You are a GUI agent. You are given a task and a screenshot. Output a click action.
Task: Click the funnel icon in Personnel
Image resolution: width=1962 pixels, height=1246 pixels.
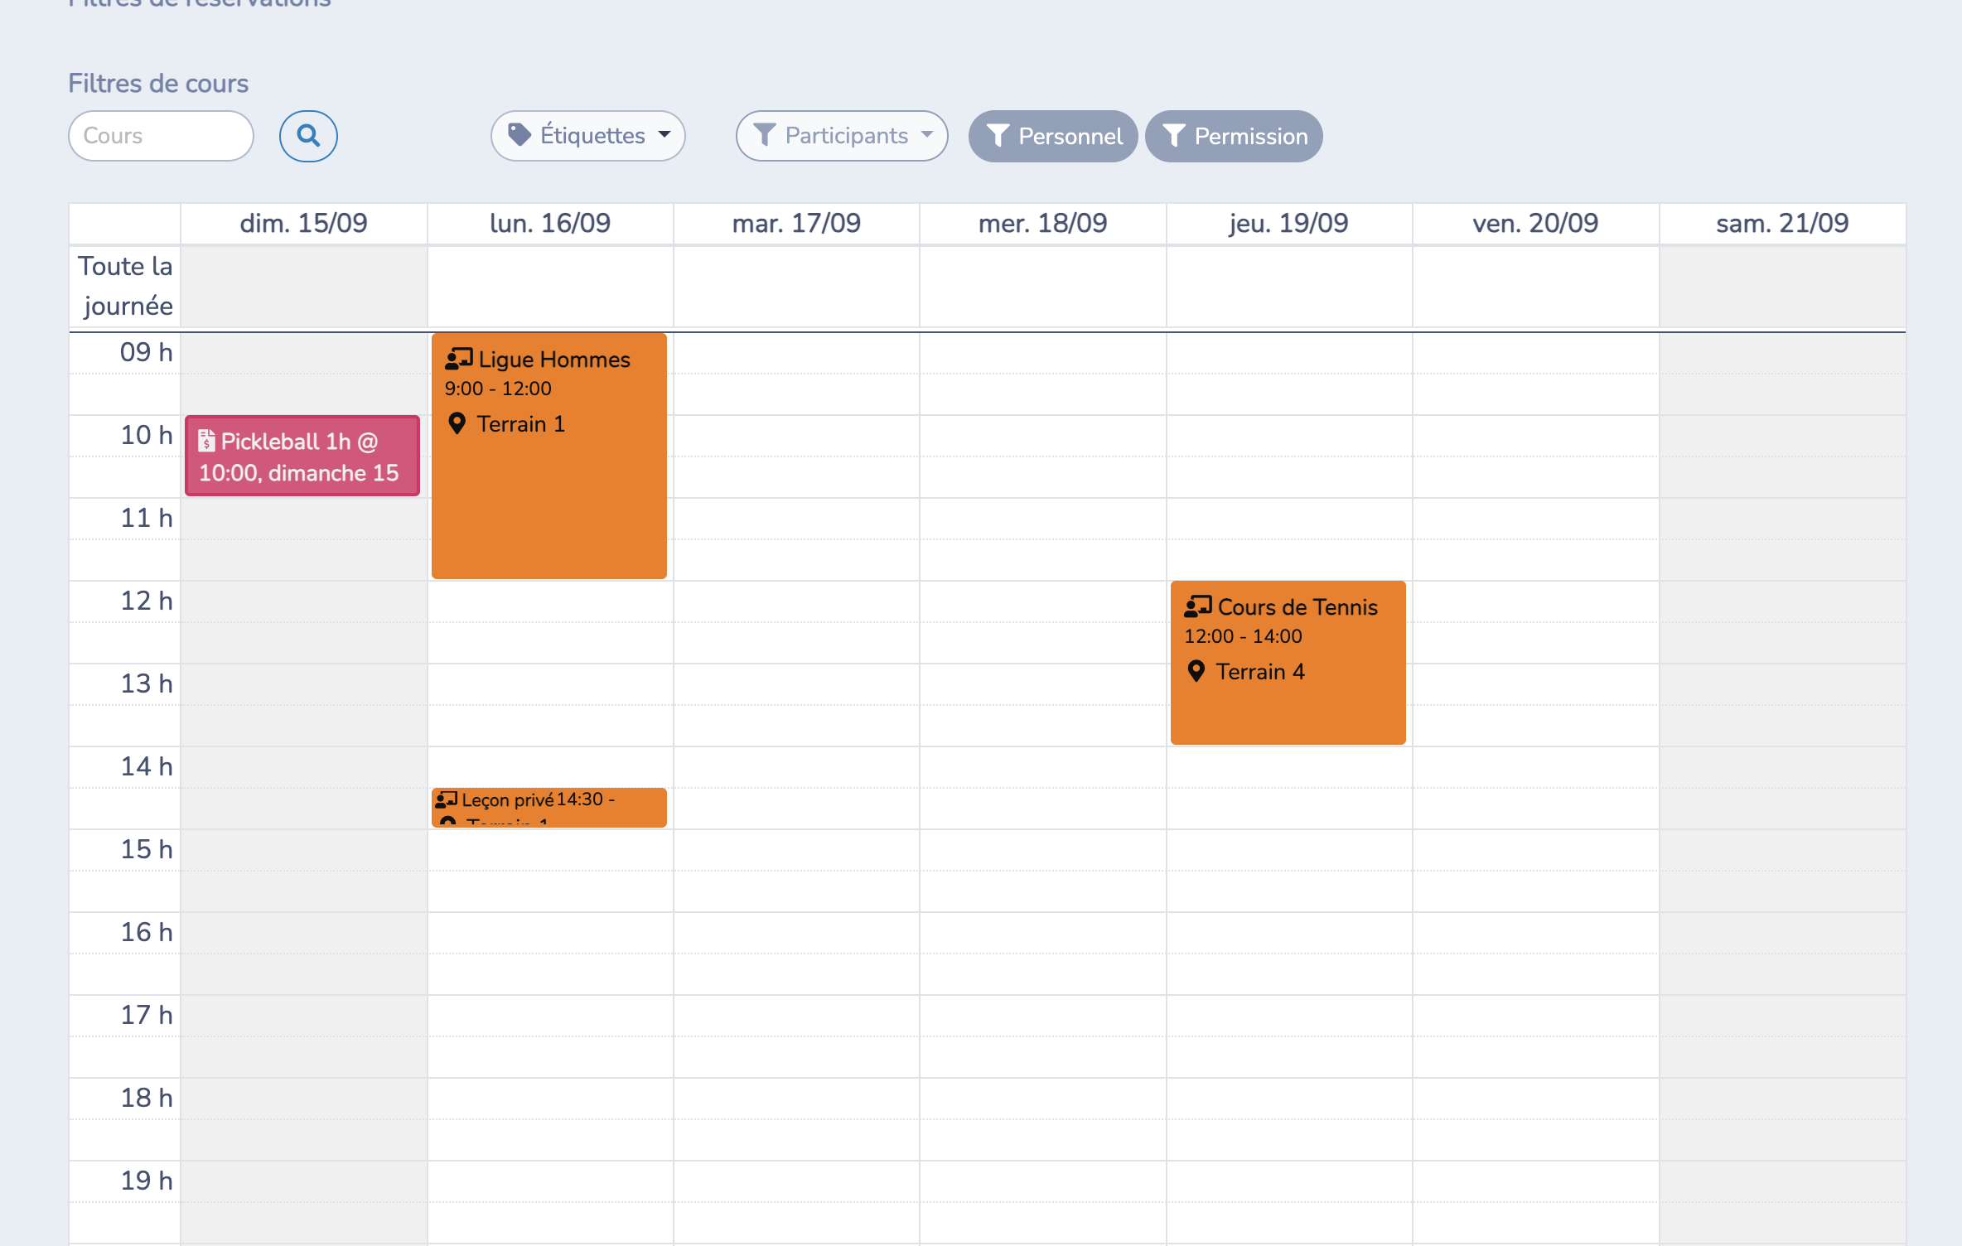[998, 136]
